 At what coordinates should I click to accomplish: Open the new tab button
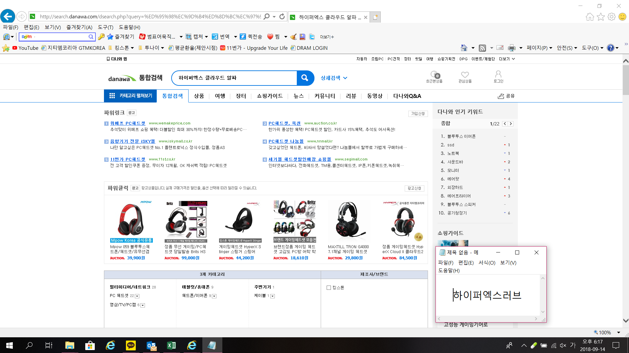point(375,17)
